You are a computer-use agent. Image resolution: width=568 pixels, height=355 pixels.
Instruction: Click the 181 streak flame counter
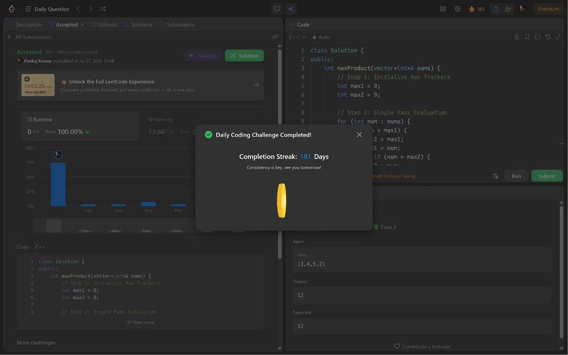coord(477,9)
